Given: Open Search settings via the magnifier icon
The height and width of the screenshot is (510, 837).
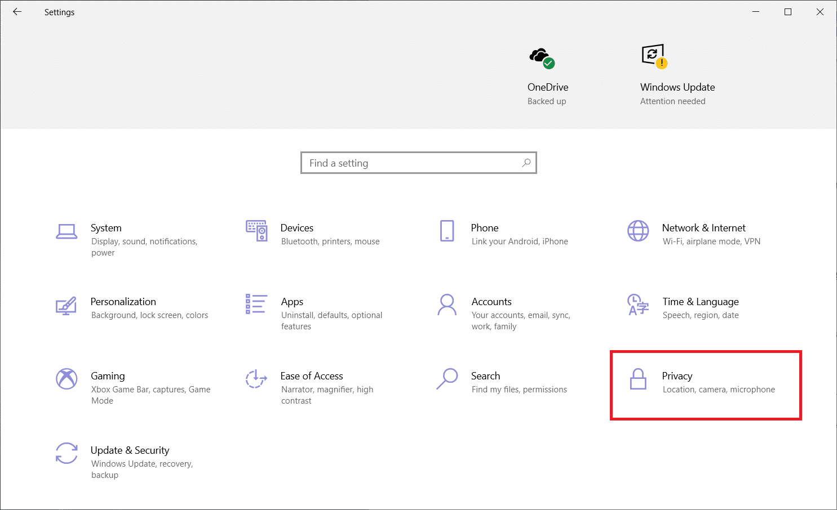Looking at the screenshot, I should (447, 379).
